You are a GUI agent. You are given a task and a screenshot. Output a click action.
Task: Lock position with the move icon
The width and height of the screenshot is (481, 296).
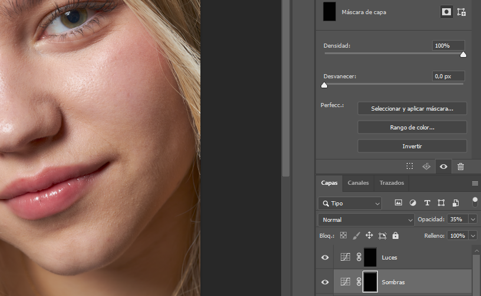369,235
